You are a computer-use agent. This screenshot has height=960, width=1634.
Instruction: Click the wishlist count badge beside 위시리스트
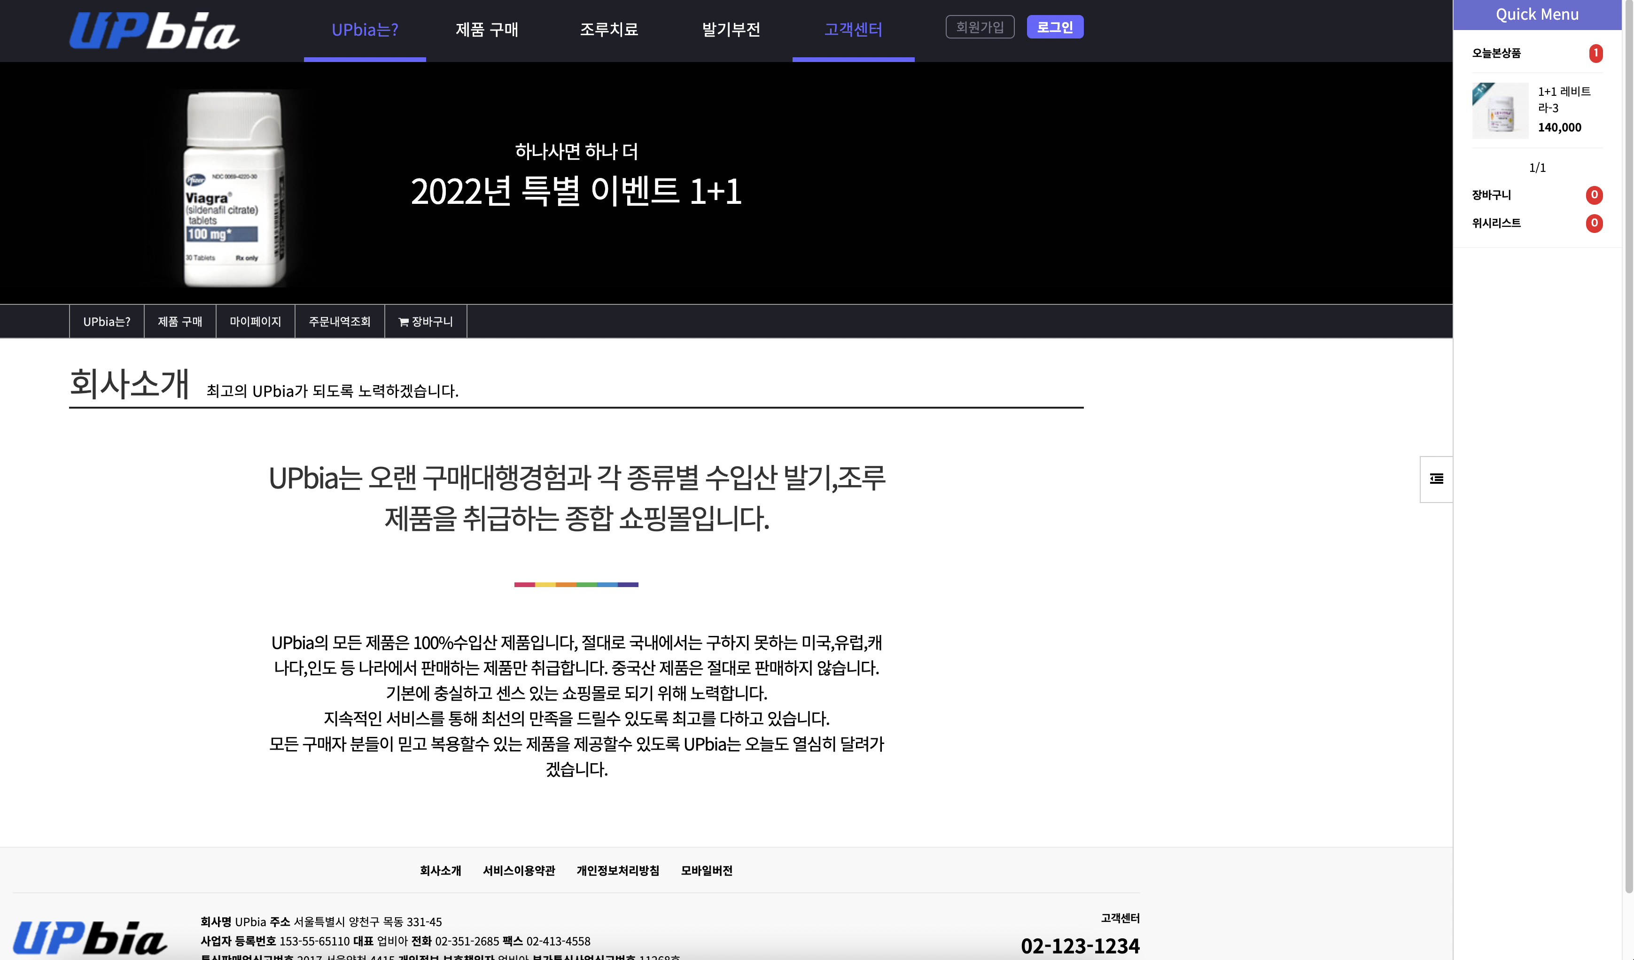click(x=1594, y=223)
